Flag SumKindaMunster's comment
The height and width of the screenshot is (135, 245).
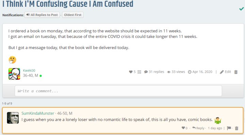click(229, 128)
